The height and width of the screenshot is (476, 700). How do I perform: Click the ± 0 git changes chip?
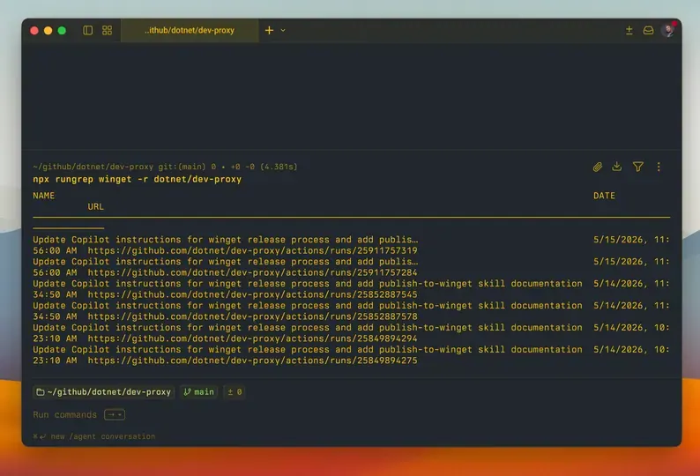tap(235, 392)
